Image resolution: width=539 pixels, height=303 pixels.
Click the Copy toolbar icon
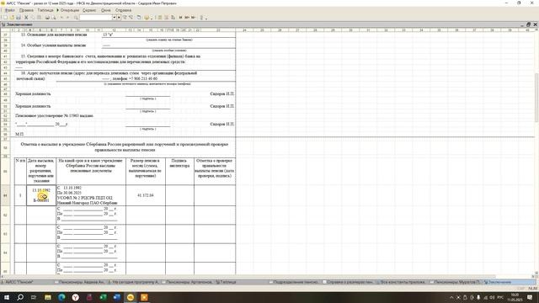(x=33, y=17)
